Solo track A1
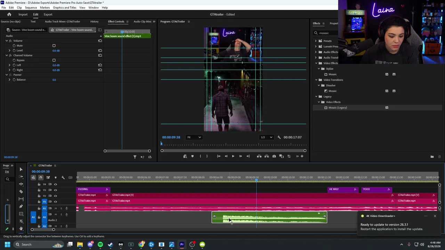445x250 pixels. point(61,208)
